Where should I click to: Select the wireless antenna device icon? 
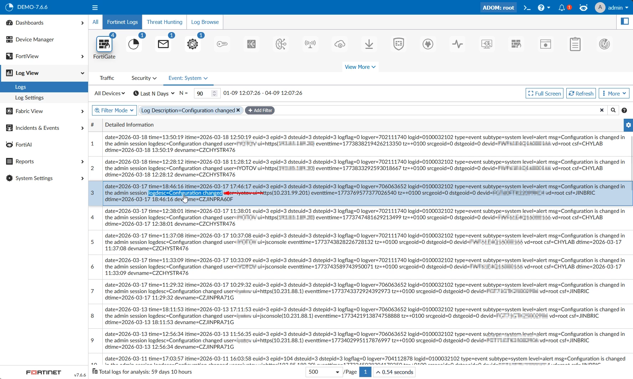[x=310, y=44]
